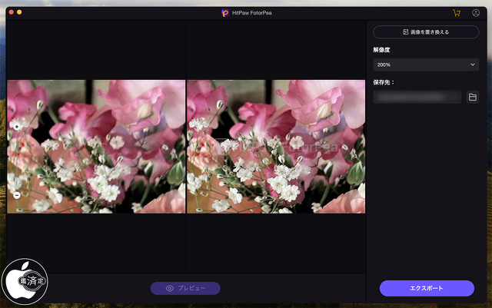
Task: Click the vertical zoom slider track
Action: (17, 160)
